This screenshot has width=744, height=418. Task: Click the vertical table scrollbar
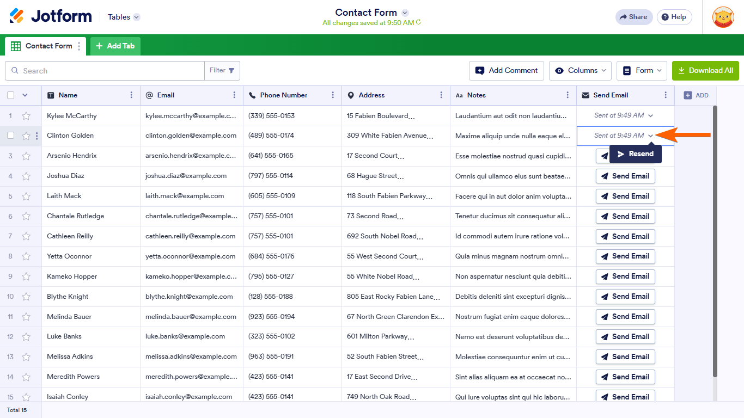pos(715,241)
